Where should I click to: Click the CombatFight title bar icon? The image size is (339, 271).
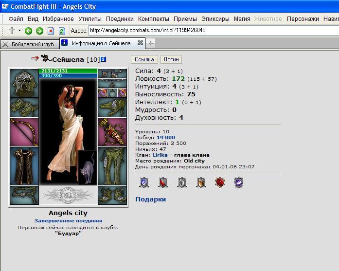point(5,6)
